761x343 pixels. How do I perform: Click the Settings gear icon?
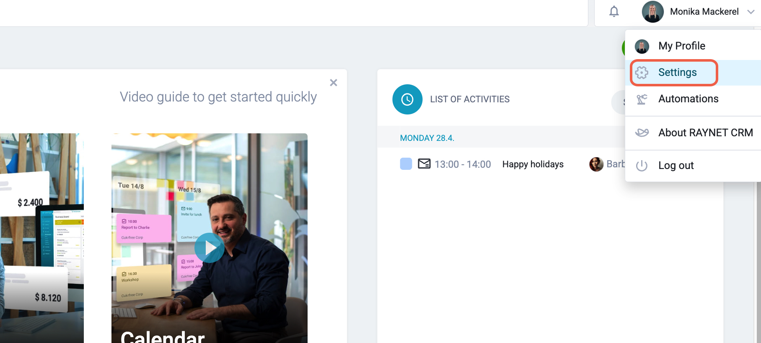point(642,73)
